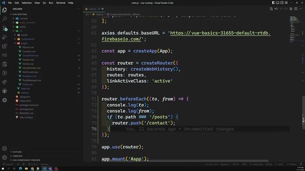Open vite.config.js in the explorer
This screenshot has width=305, height=171.
click(26, 117)
